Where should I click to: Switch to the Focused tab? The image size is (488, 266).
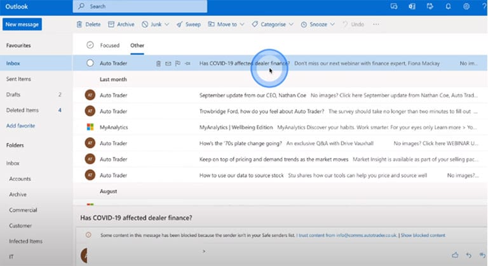coord(109,46)
